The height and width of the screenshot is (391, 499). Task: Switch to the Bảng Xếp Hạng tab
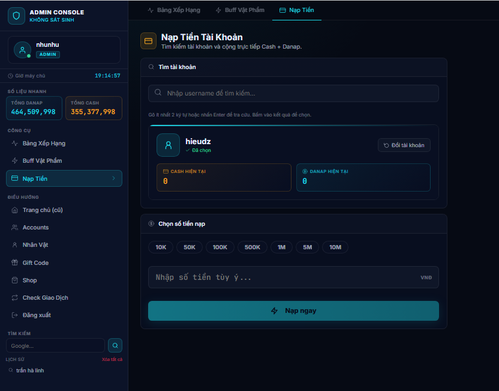174,10
